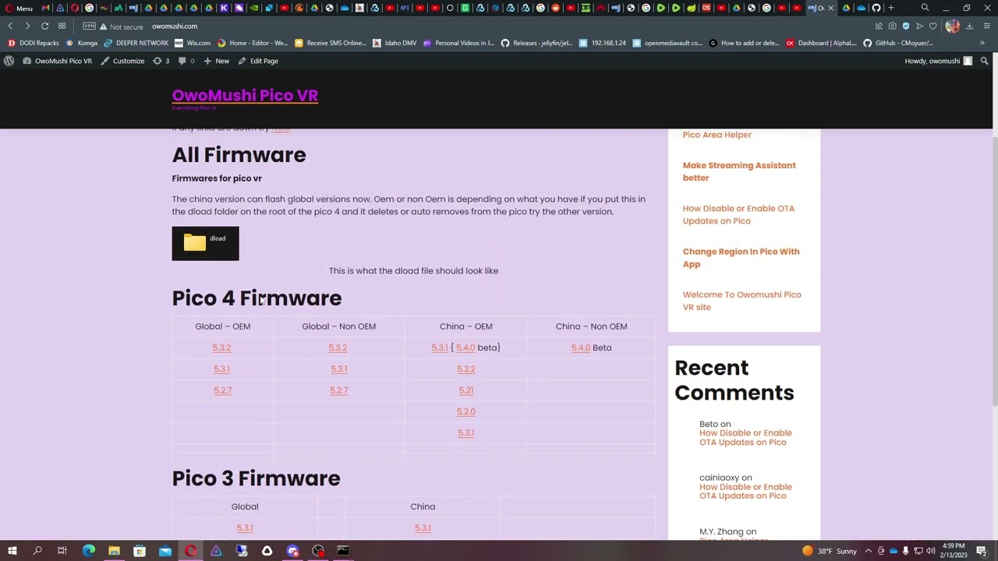Open Windows taskbar search
998x561 pixels.
[x=37, y=551]
